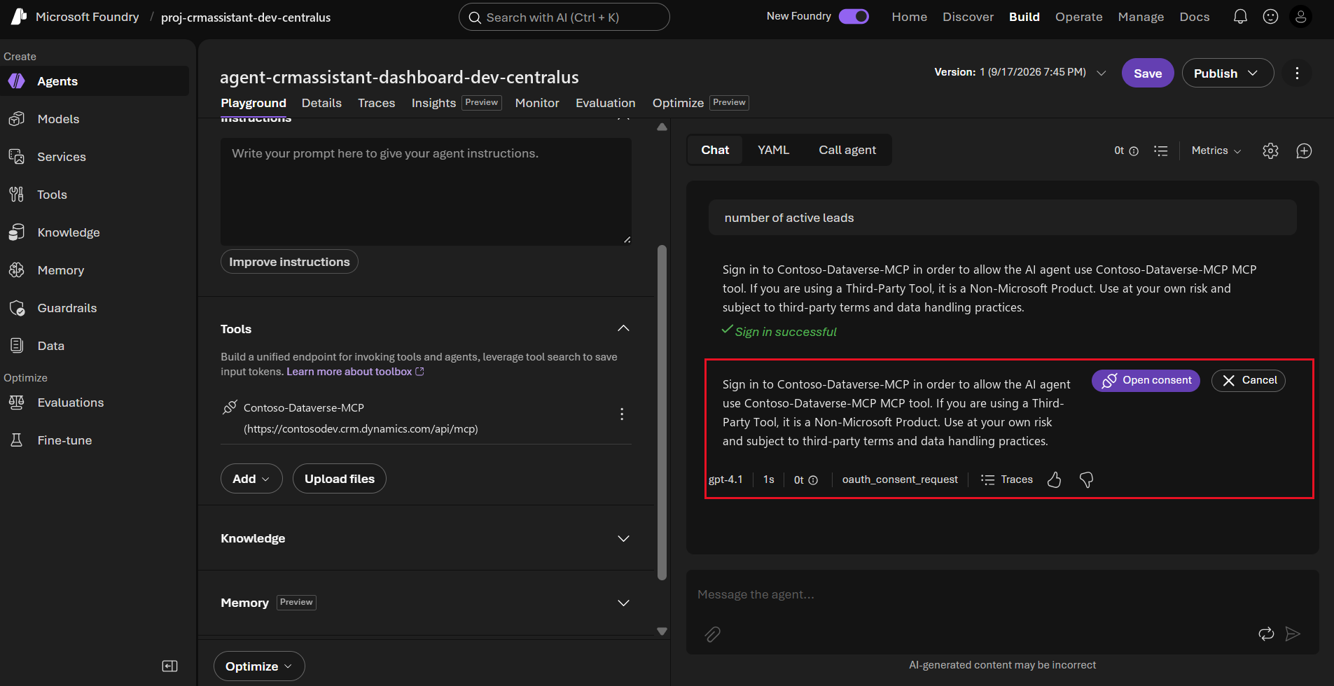Open more options next to Publish
1334x686 pixels.
pos(1297,73)
